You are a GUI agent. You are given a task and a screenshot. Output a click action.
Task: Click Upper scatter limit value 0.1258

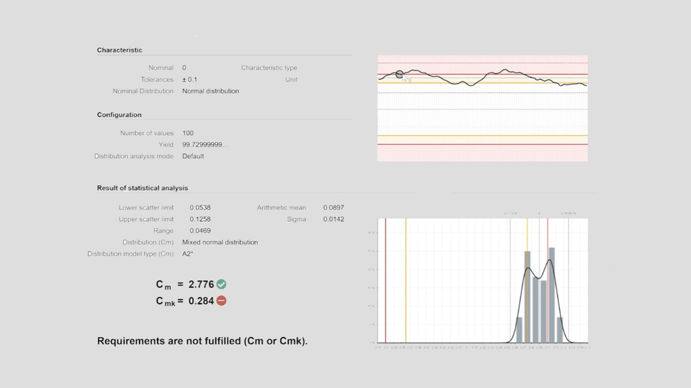tap(200, 220)
